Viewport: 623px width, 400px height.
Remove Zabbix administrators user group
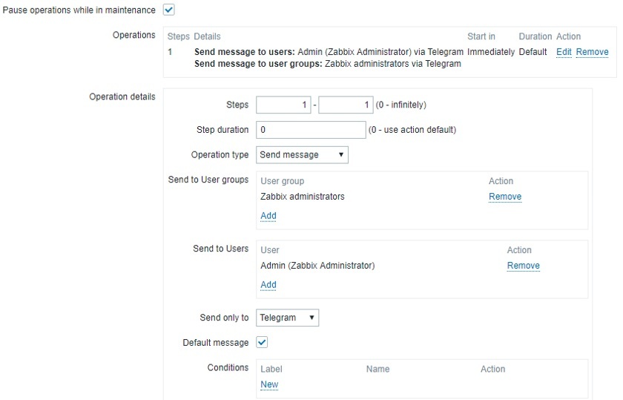pos(504,197)
